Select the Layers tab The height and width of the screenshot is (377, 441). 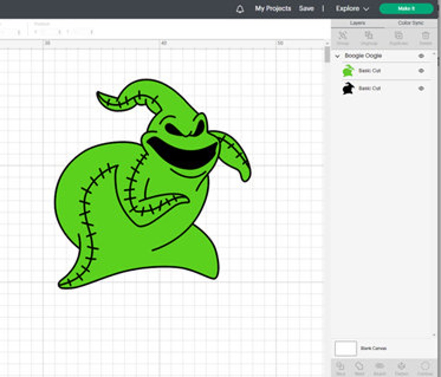click(x=358, y=23)
